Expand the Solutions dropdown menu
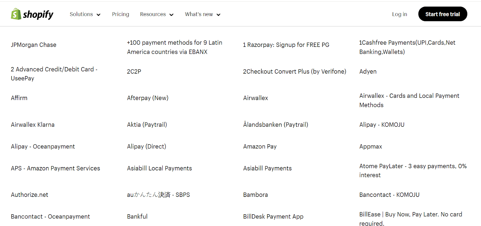Image resolution: width=481 pixels, height=226 pixels. [x=85, y=14]
